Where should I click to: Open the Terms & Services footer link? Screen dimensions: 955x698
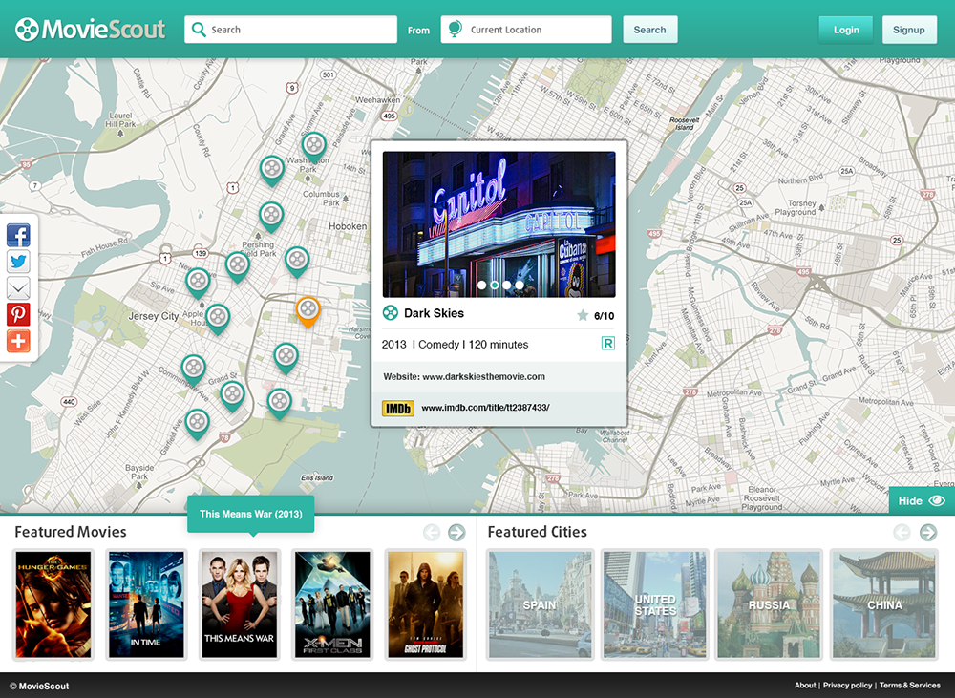pyautogui.click(x=909, y=686)
